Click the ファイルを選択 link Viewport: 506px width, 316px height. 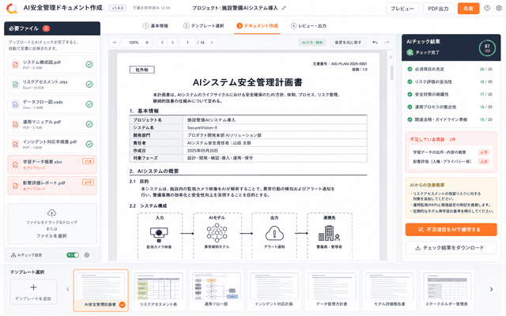point(51,236)
